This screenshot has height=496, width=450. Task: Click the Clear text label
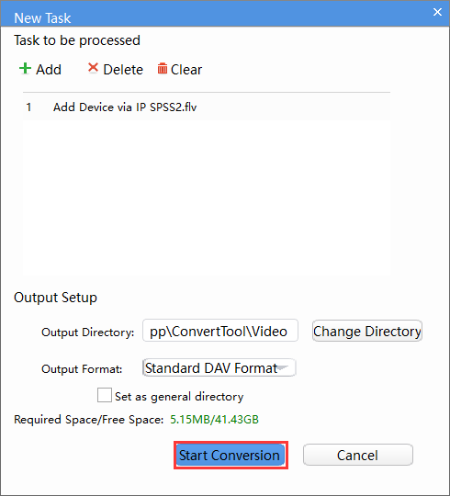coord(186,70)
